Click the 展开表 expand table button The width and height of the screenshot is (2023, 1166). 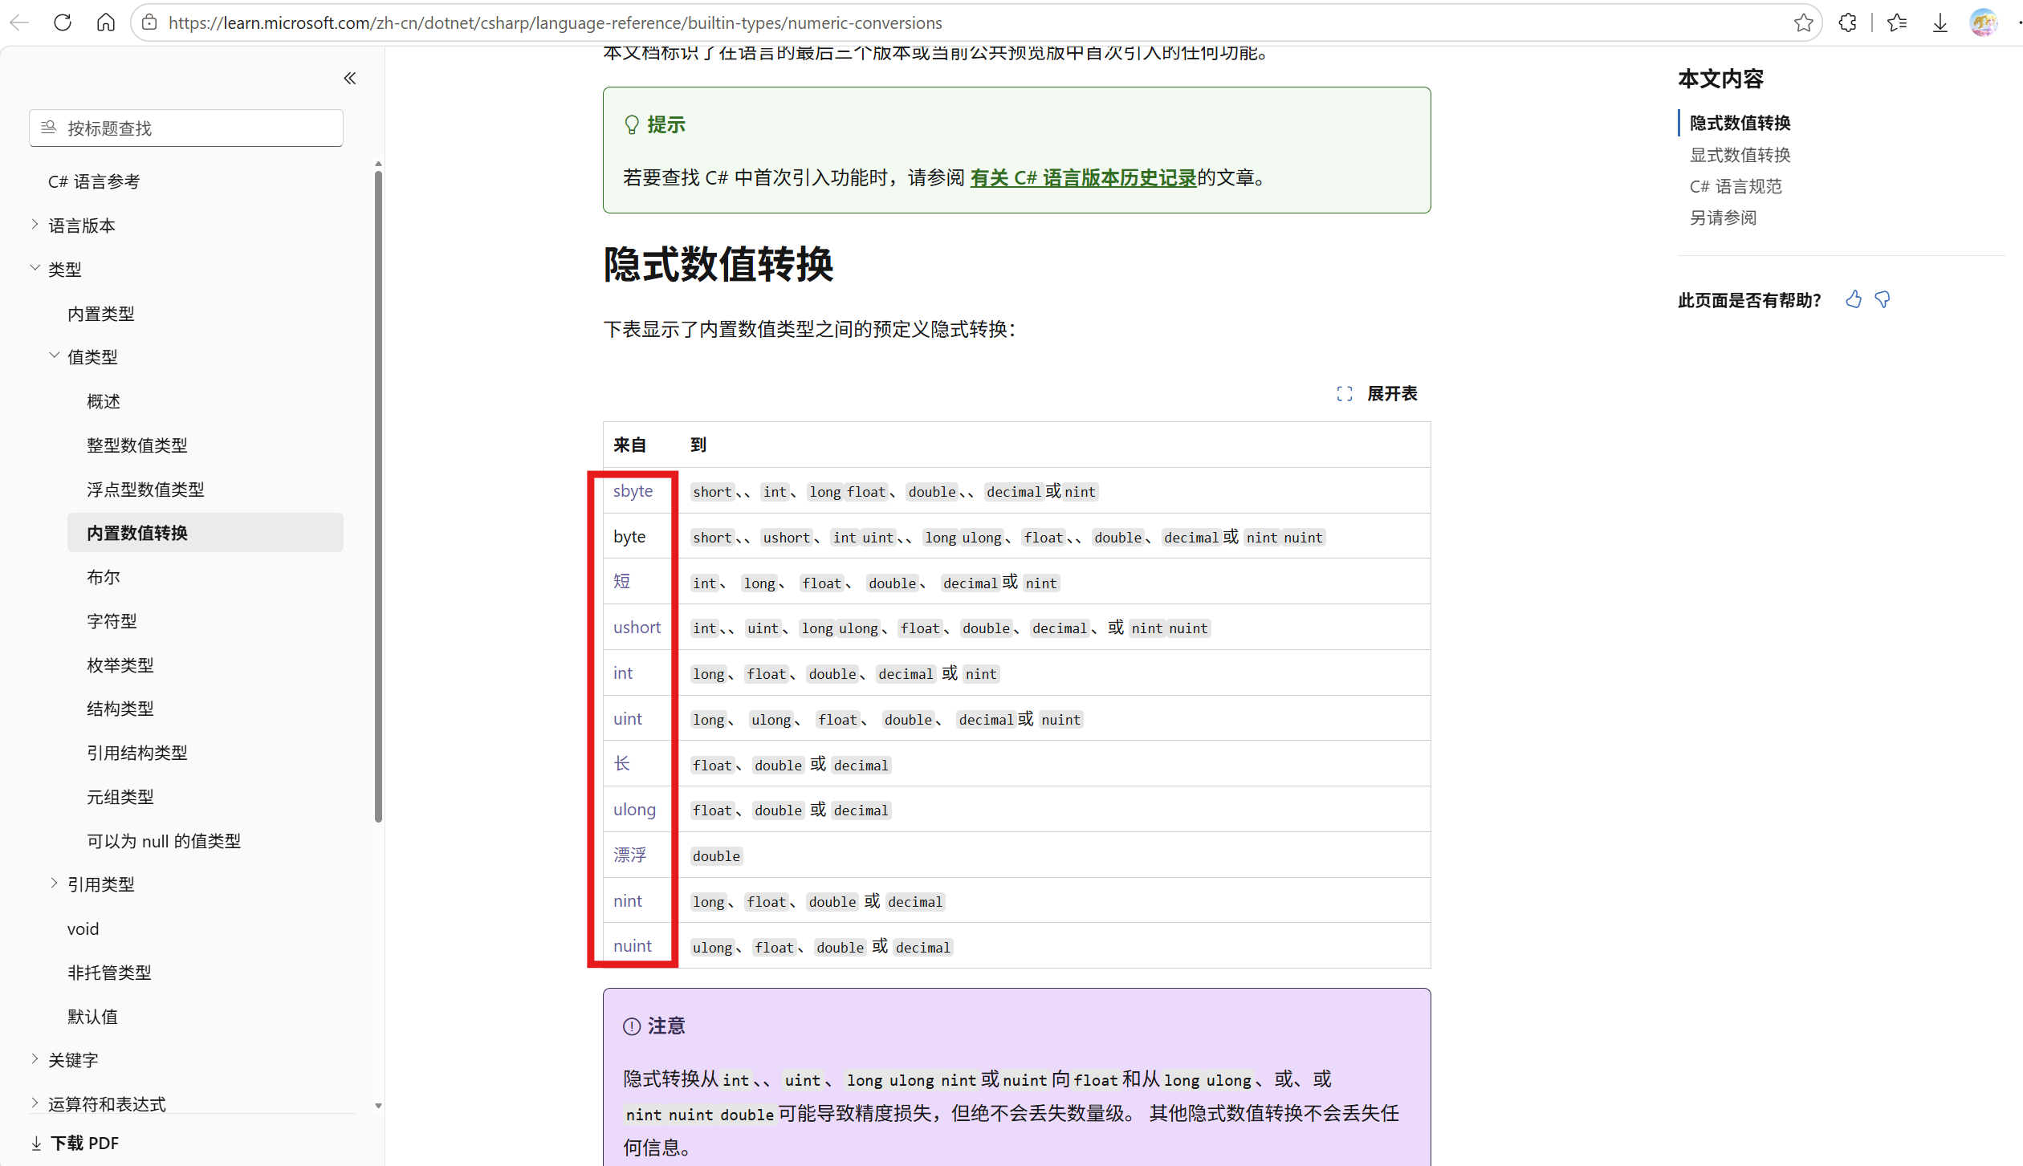tap(1378, 393)
